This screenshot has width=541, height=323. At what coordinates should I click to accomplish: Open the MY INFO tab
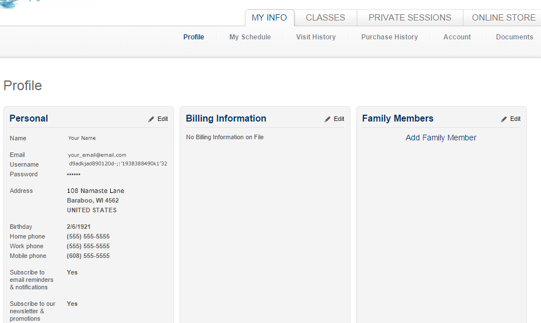pyautogui.click(x=269, y=18)
